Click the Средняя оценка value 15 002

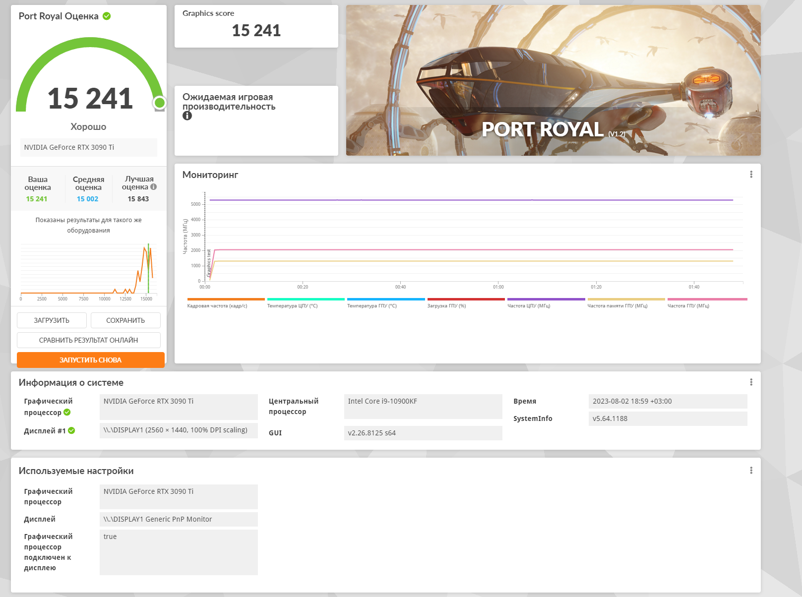pos(88,199)
